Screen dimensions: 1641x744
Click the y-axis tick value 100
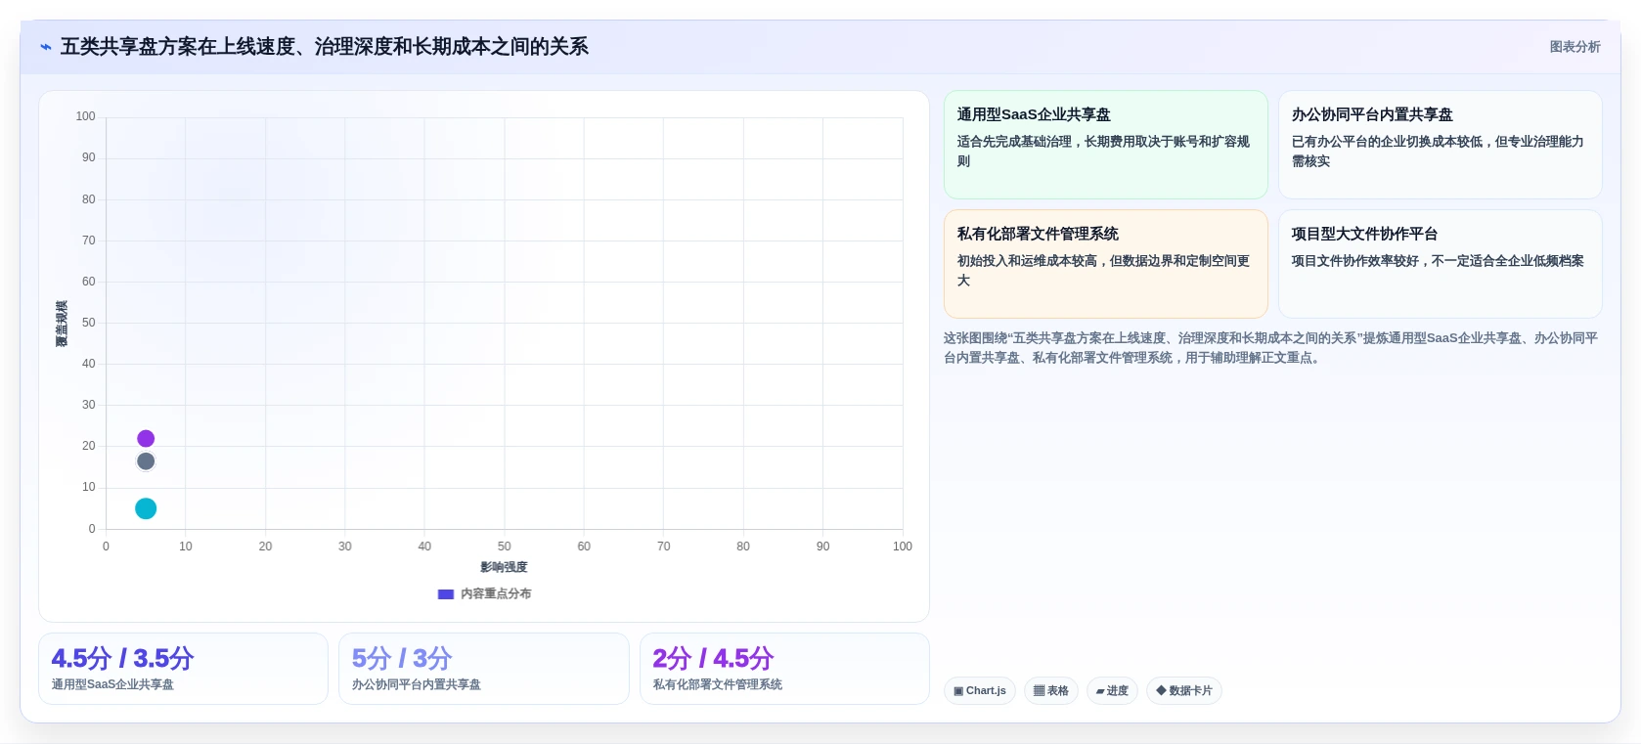click(86, 116)
